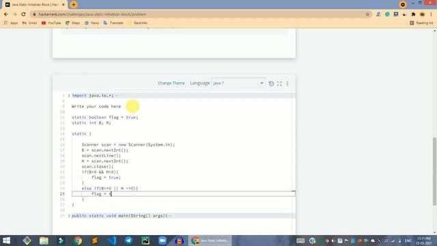Open Google Chrome pinned taskbar icon
The image size is (437, 246).
(78, 241)
